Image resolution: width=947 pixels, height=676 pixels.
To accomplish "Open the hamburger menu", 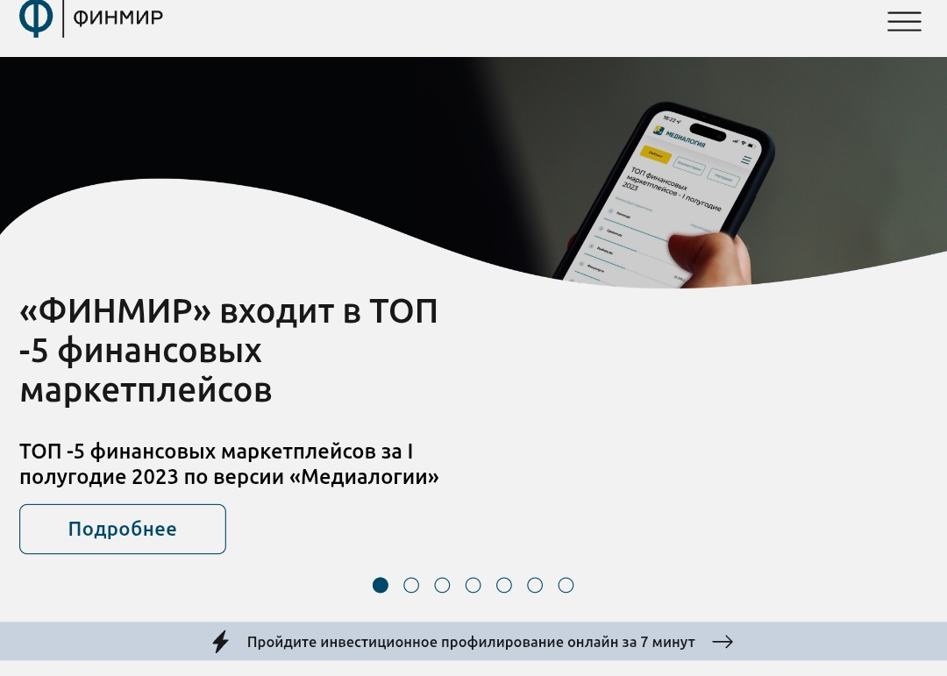I will tap(904, 21).
